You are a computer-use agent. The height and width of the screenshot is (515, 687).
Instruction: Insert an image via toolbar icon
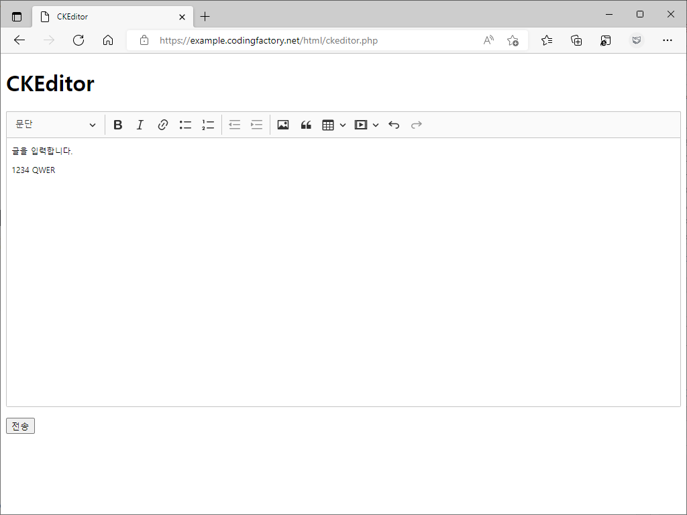click(283, 125)
